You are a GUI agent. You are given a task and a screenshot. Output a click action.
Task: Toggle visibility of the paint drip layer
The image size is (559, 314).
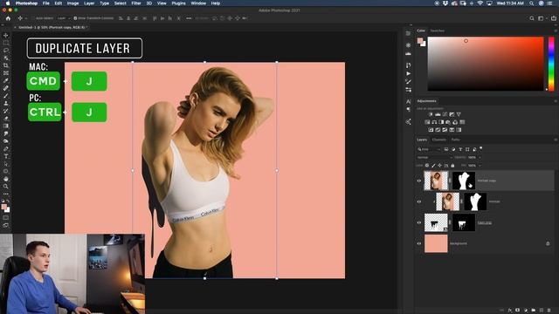(419, 223)
